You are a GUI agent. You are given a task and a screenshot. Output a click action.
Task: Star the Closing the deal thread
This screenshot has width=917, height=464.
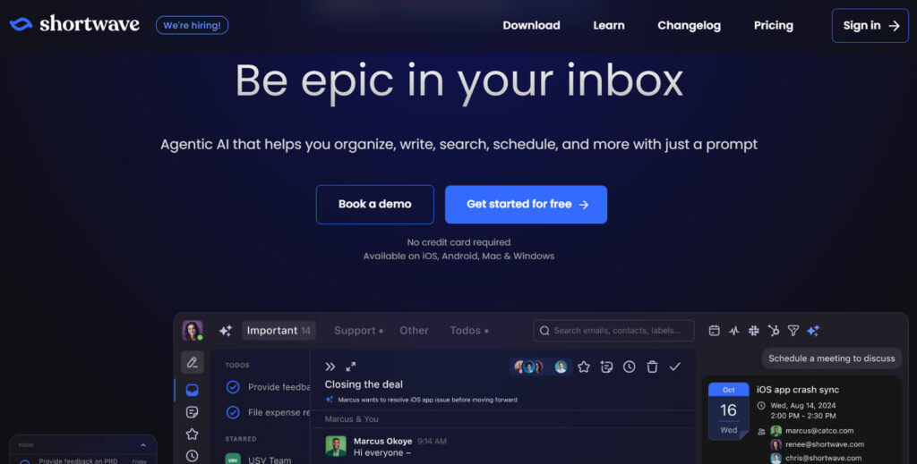pyautogui.click(x=584, y=367)
